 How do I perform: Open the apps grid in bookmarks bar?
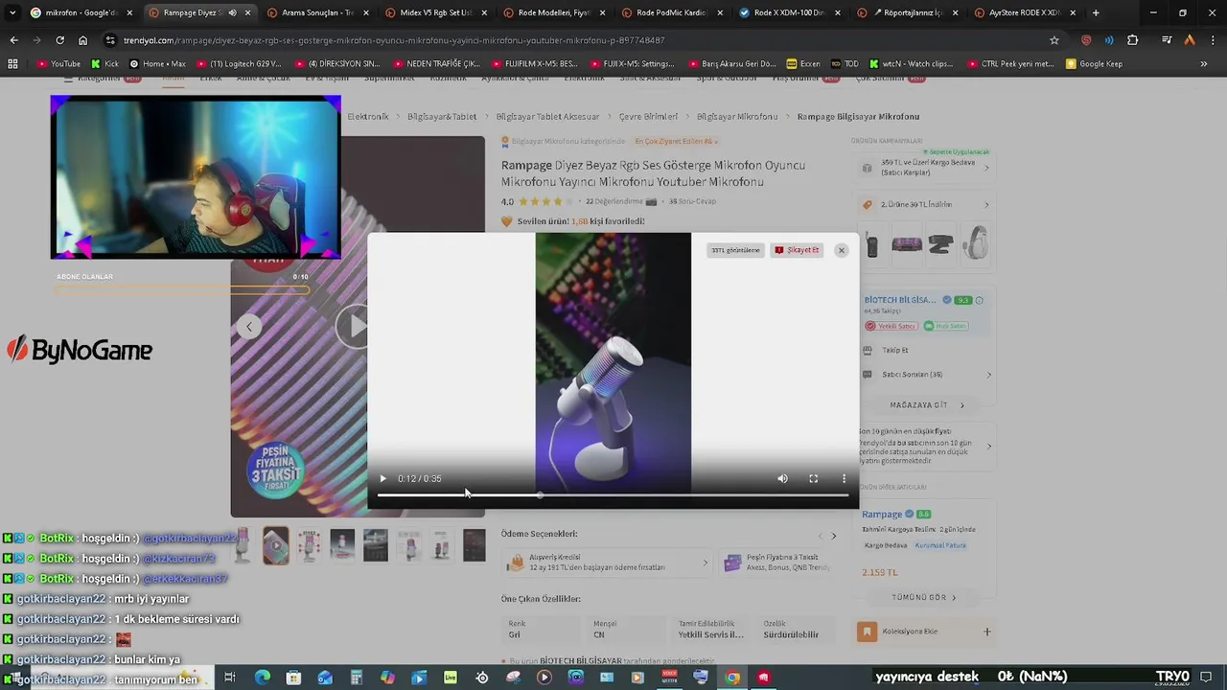tap(12, 64)
